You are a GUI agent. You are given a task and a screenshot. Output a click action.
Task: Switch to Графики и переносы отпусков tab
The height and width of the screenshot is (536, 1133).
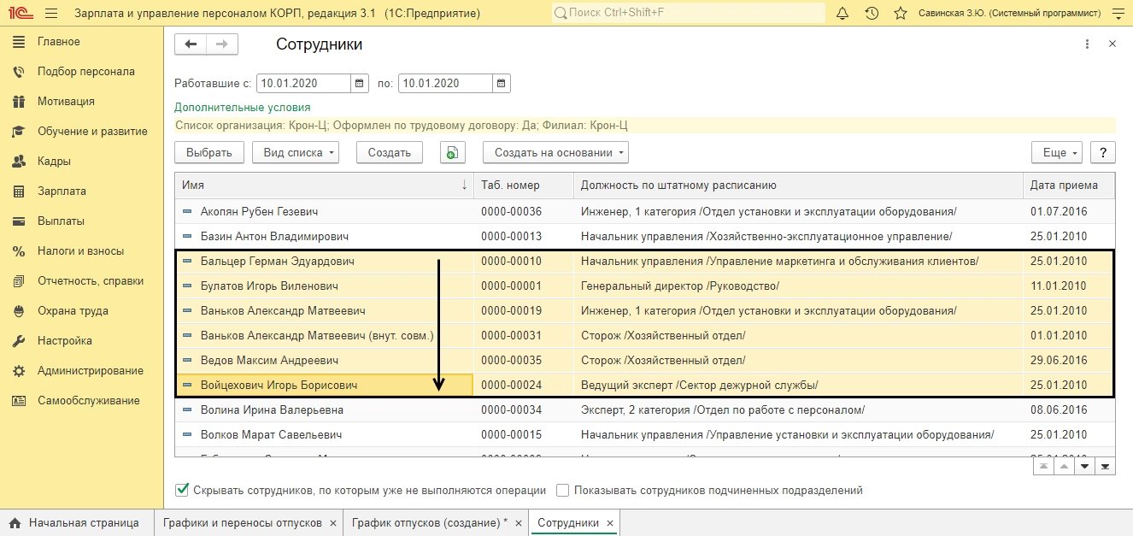(243, 522)
